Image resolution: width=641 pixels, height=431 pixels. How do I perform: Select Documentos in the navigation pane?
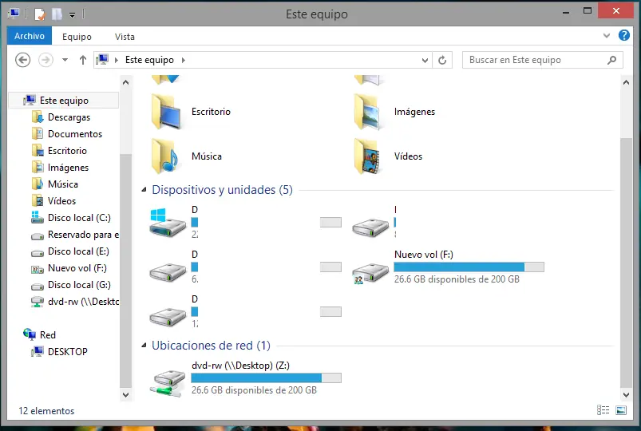[75, 134]
